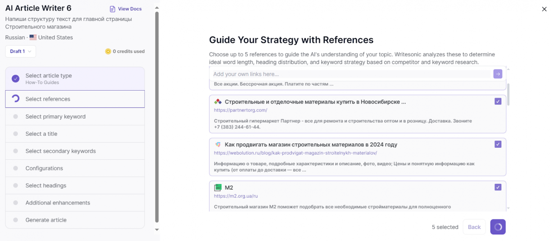The width and height of the screenshot is (551, 241).
Task: Click the partnertorg favicon icon
Action: [218, 102]
